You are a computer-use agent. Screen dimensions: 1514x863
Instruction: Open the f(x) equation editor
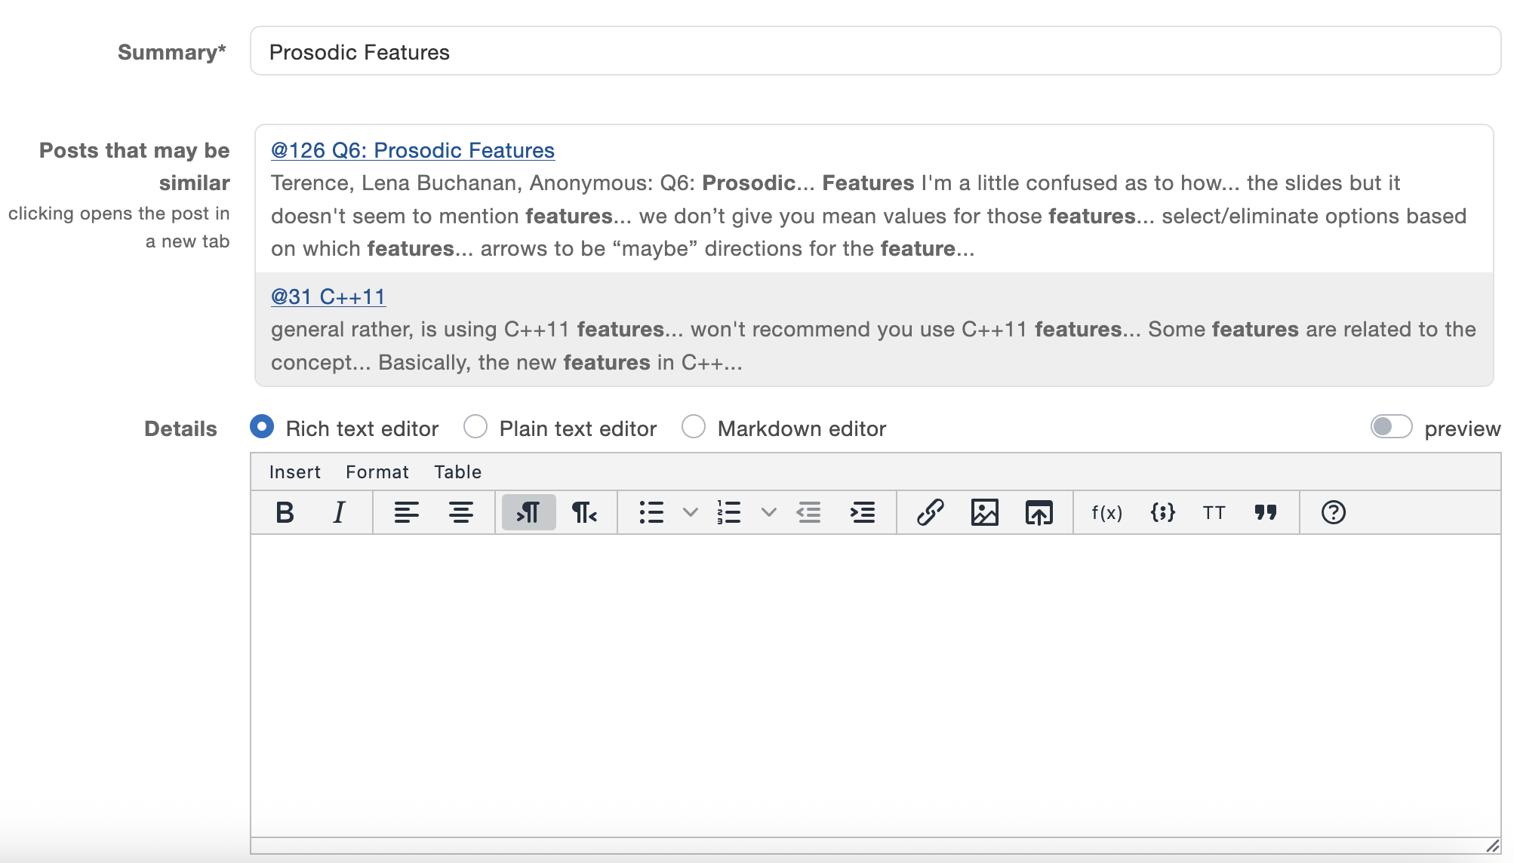pos(1106,513)
